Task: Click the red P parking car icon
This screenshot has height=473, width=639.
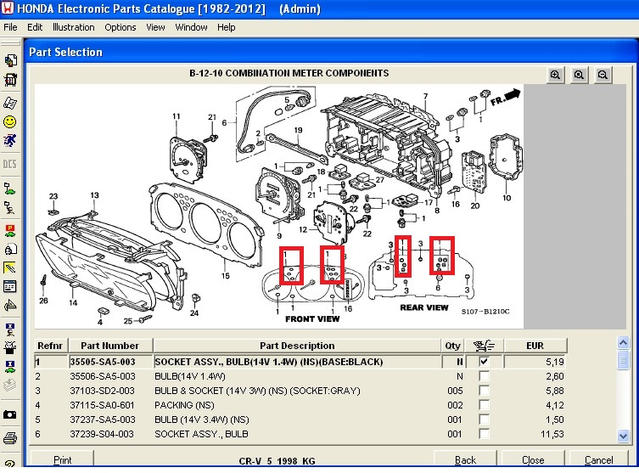Action: (10, 230)
